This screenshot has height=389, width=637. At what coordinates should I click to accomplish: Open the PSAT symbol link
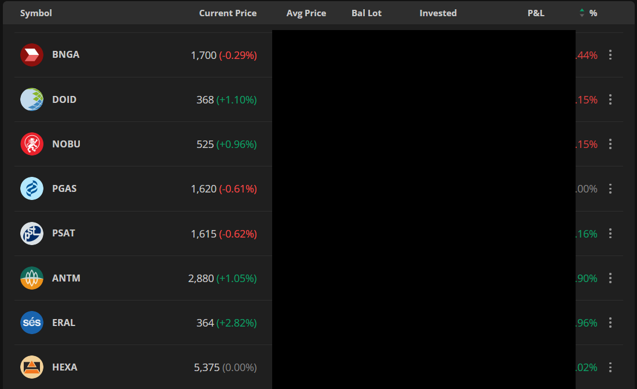(64, 234)
